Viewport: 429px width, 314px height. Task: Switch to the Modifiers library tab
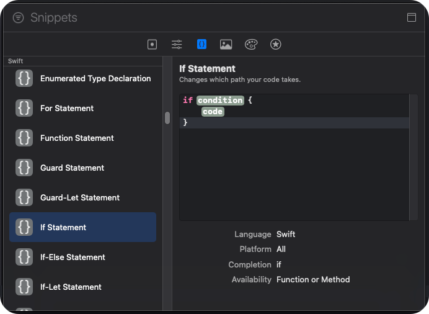pos(177,44)
